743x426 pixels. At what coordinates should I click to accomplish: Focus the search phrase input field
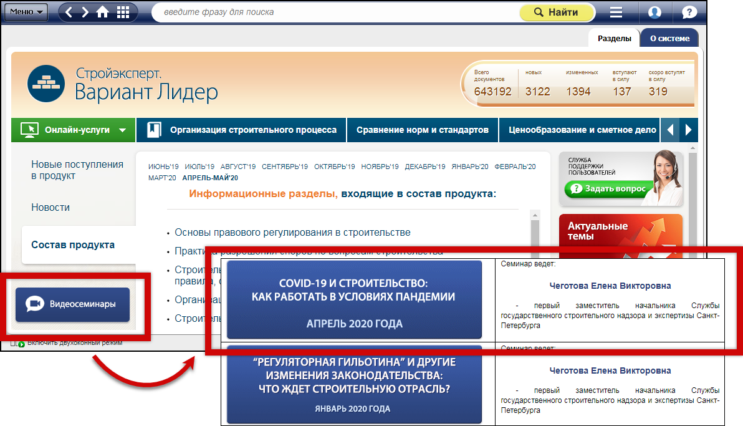click(x=337, y=12)
